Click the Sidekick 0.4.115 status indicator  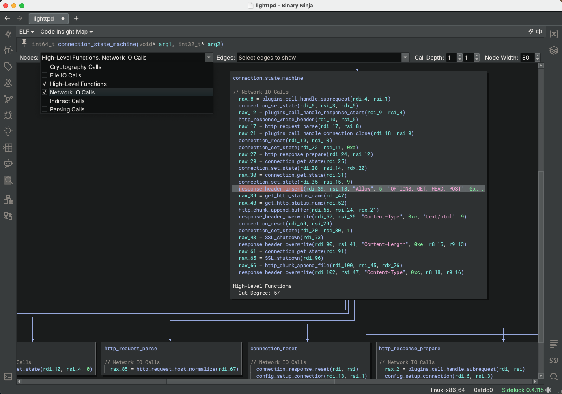[526, 390]
